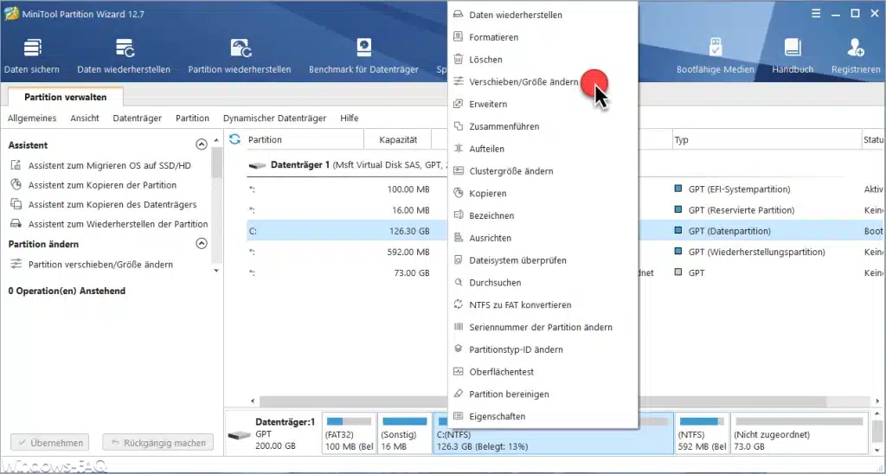The image size is (886, 474).
Task: Start Partition wiederherstellen tool
Action: [240, 56]
